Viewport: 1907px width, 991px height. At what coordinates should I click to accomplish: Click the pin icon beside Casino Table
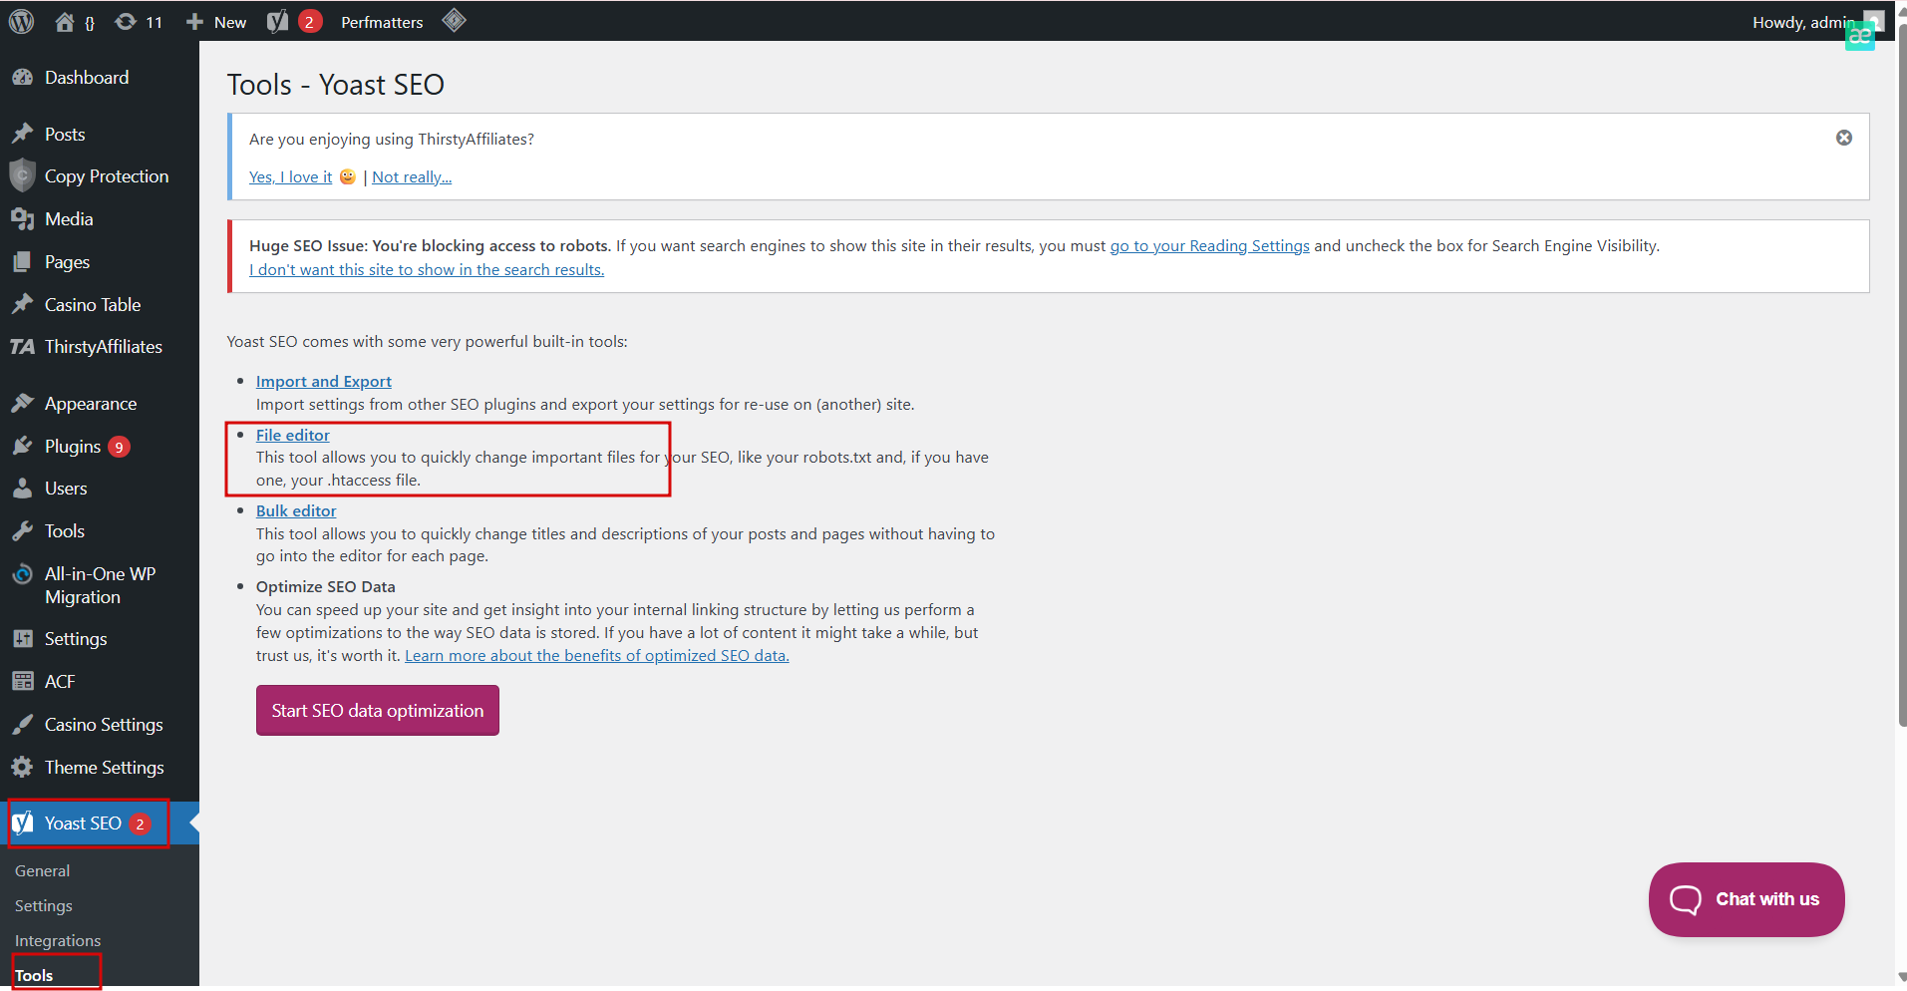click(22, 304)
